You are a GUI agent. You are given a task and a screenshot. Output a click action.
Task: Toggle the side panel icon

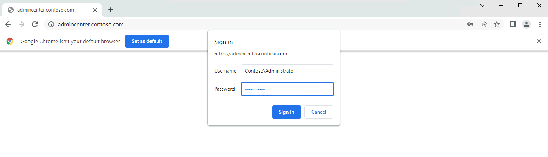(513, 24)
